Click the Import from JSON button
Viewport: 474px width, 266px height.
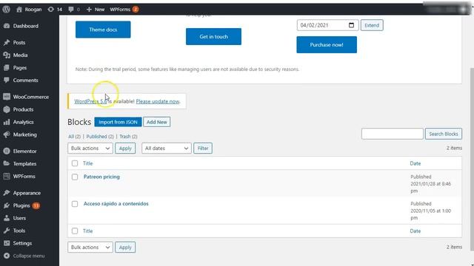click(118, 122)
